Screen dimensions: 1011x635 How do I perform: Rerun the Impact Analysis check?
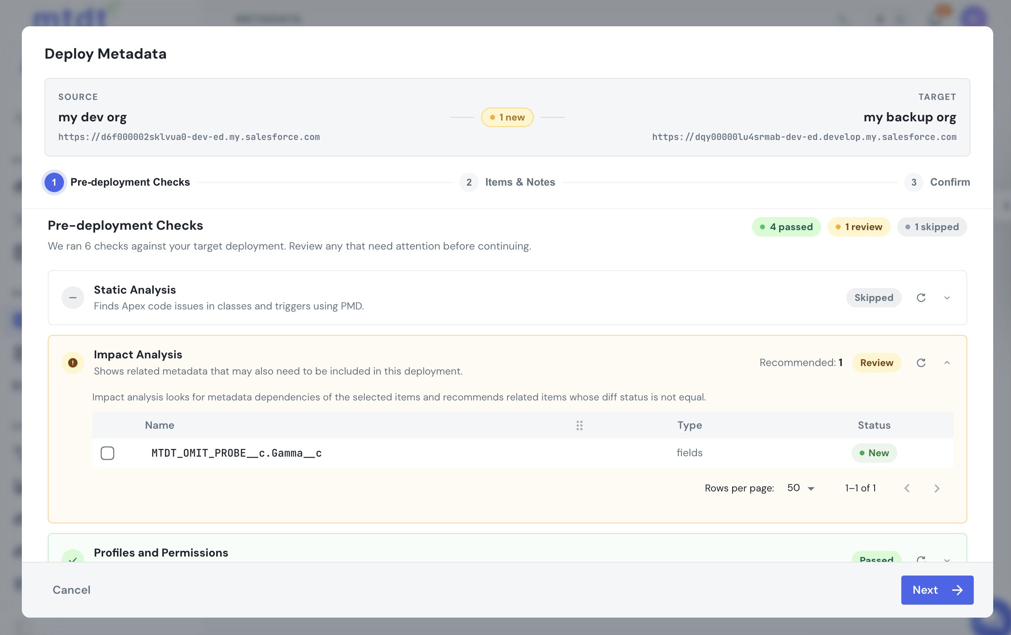(x=921, y=363)
